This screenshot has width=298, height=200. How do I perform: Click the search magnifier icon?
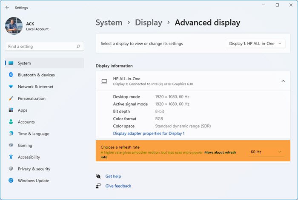pos(78,47)
